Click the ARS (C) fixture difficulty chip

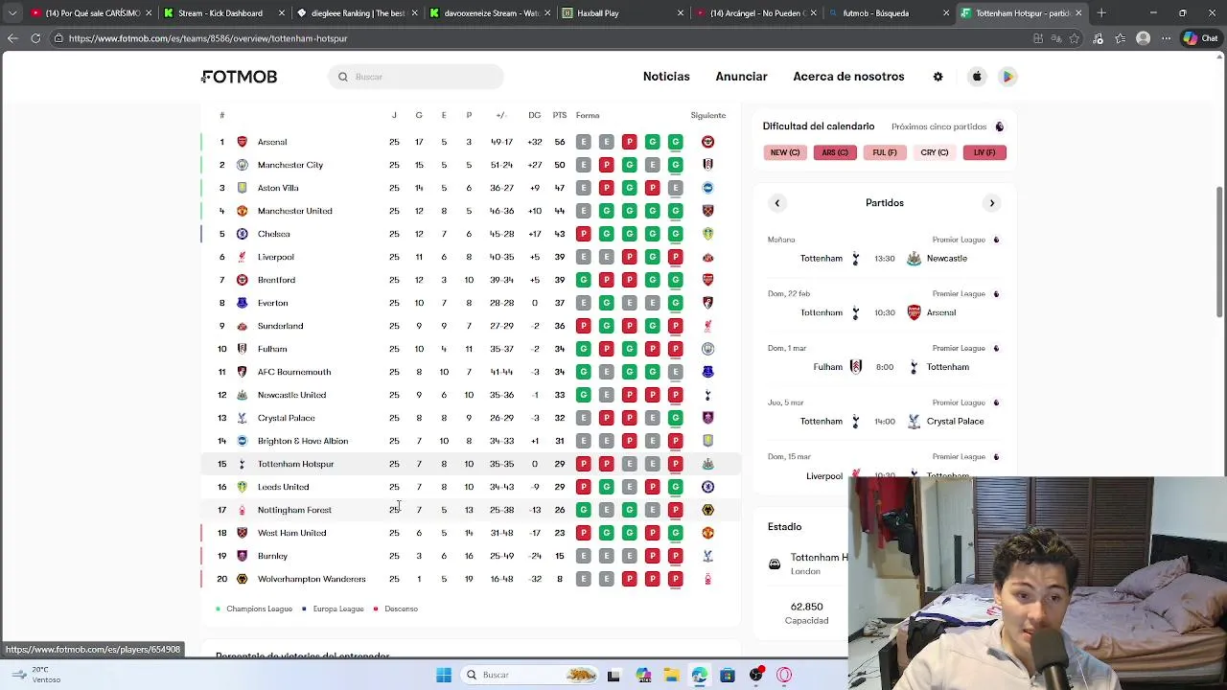click(835, 152)
